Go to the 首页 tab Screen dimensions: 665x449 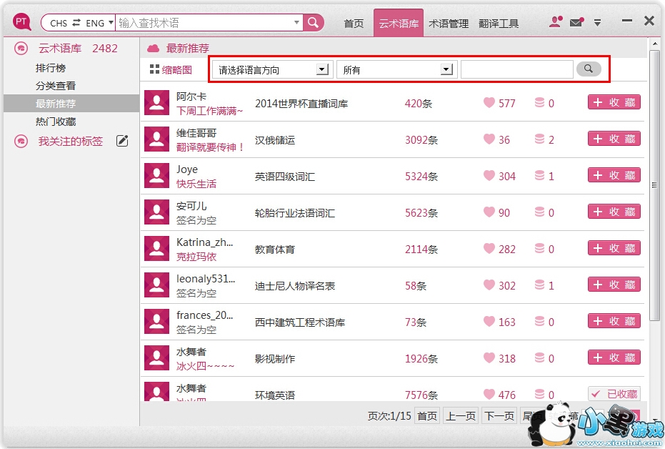coord(354,24)
